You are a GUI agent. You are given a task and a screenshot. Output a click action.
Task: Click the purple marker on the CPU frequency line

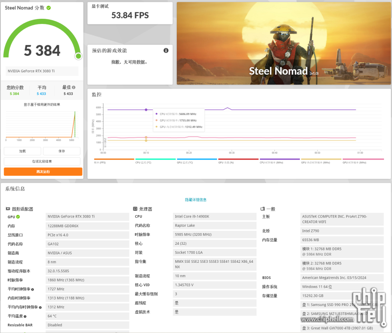coord(146,110)
